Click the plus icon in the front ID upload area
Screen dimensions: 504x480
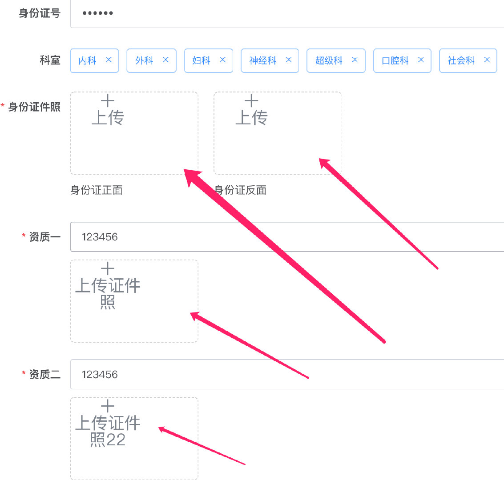point(108,101)
